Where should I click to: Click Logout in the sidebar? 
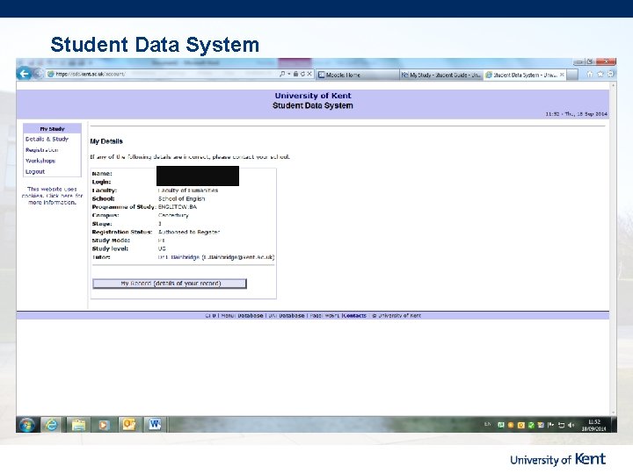35,172
